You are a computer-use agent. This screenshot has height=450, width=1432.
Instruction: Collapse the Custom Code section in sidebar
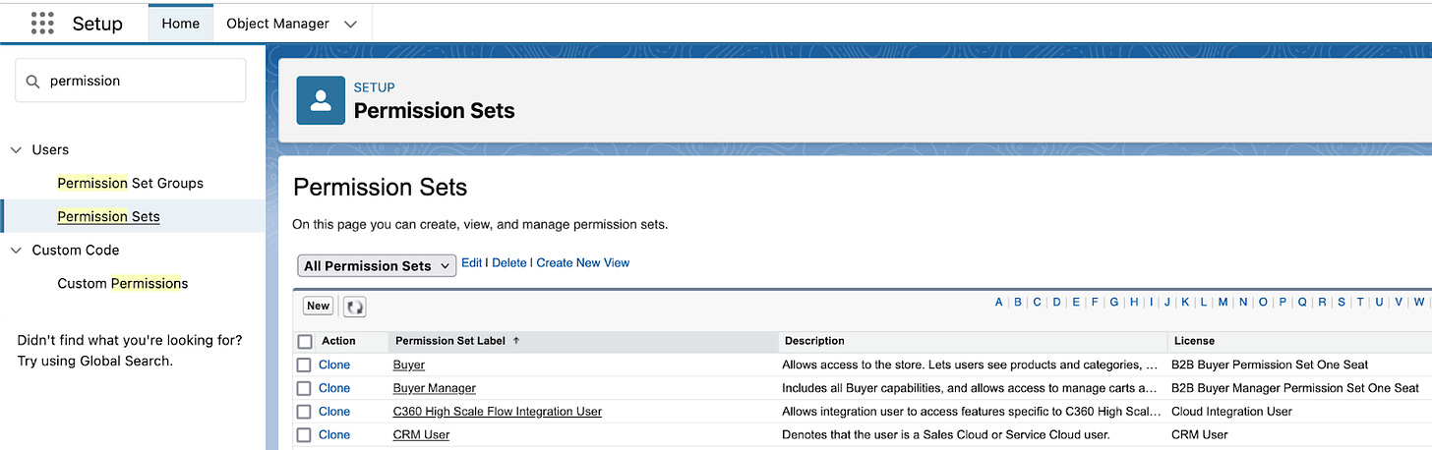(x=16, y=250)
